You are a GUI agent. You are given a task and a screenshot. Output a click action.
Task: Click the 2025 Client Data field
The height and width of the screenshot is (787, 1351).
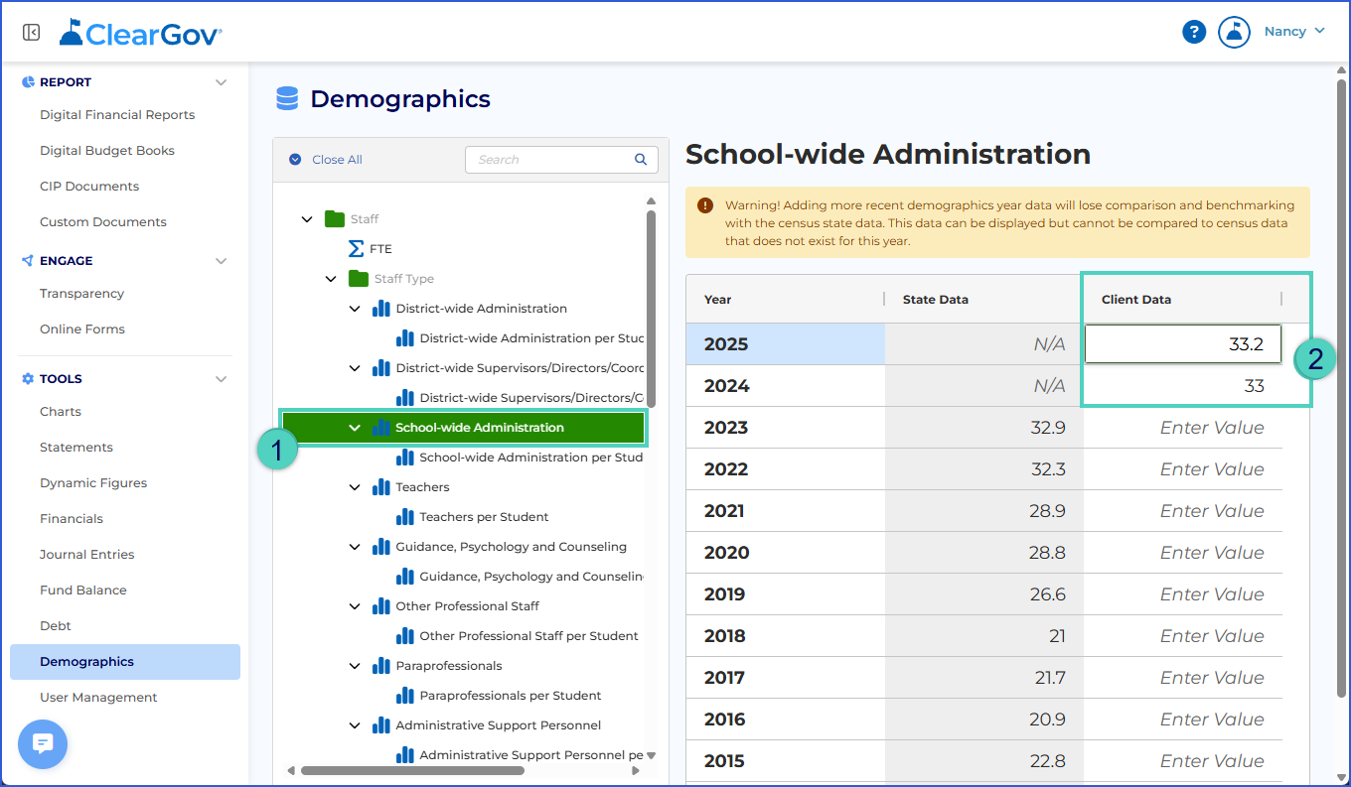pos(1182,344)
